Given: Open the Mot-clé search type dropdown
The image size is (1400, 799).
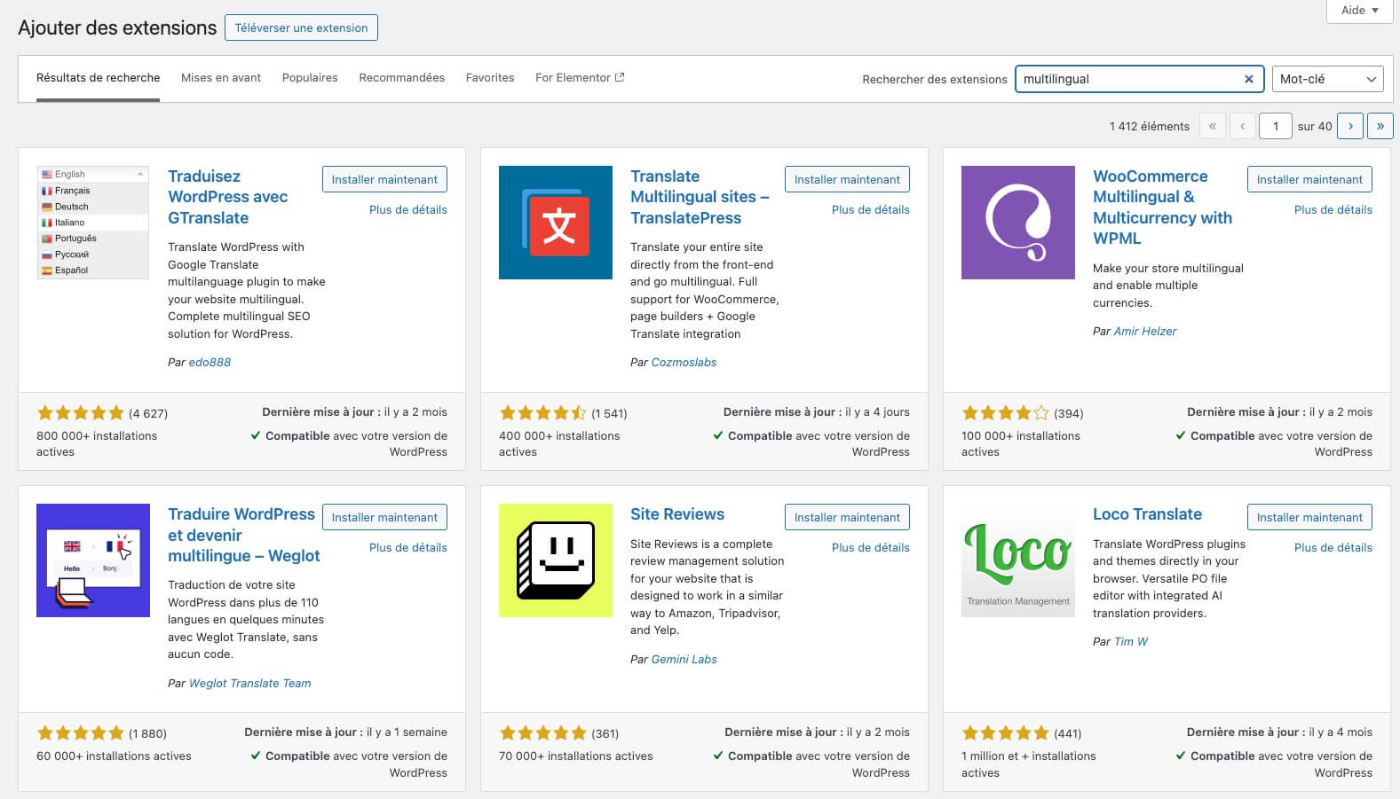Looking at the screenshot, I should pyautogui.click(x=1328, y=79).
